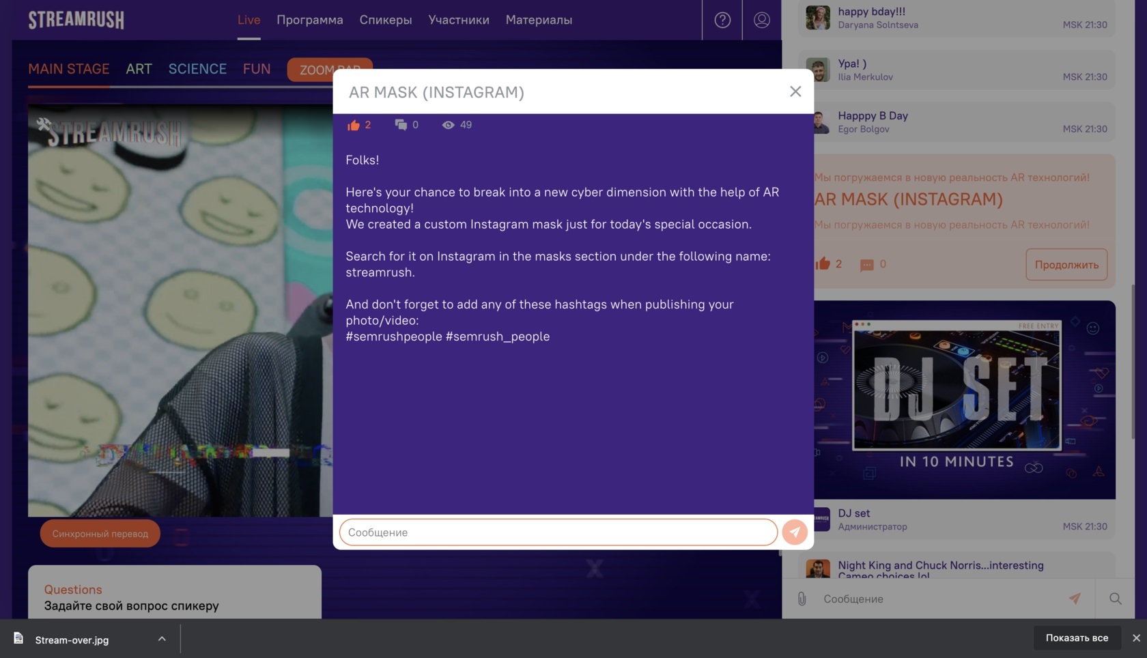Click the attachment paperclip in chat
Viewport: 1147px width, 658px height.
[x=802, y=599]
